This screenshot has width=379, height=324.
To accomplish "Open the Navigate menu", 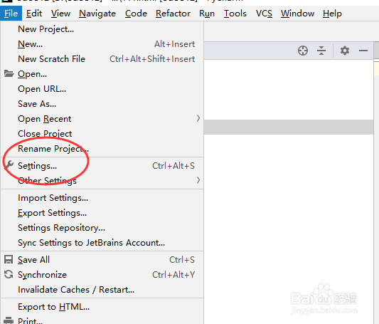I will (x=97, y=14).
